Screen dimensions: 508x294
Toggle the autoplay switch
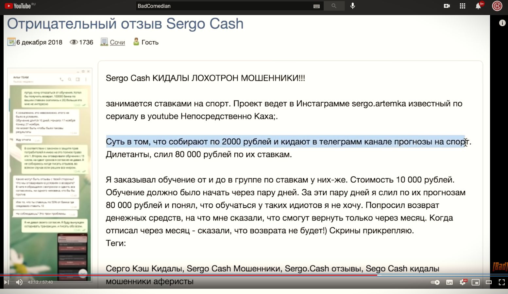tap(435, 282)
